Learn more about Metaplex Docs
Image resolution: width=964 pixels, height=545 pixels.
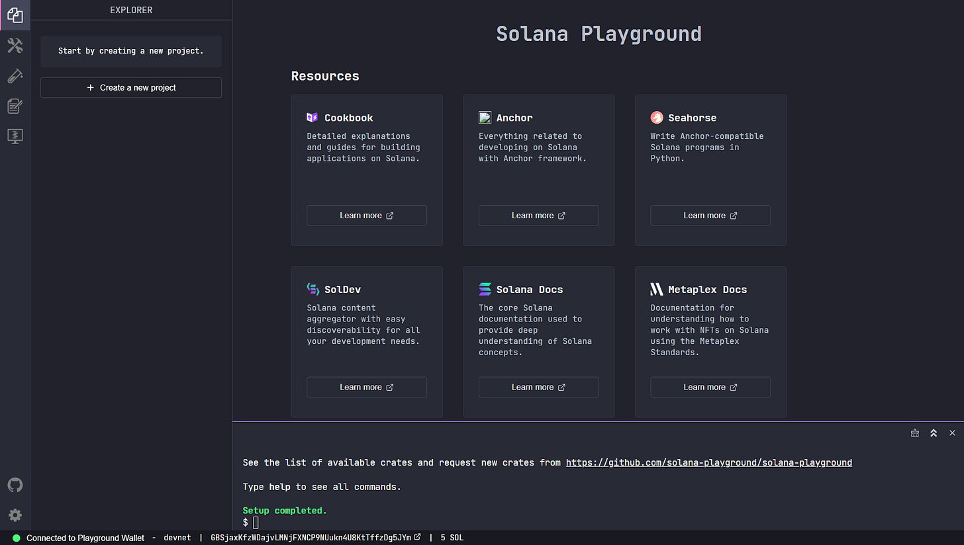click(x=710, y=387)
